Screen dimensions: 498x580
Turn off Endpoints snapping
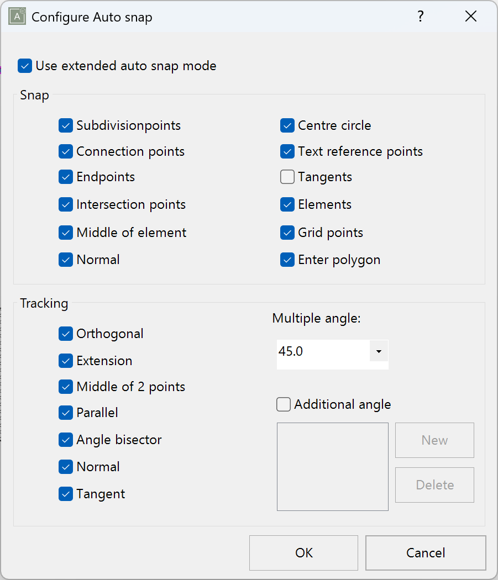point(66,177)
